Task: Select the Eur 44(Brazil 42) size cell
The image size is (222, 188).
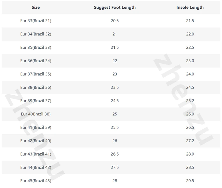Action: click(36, 167)
